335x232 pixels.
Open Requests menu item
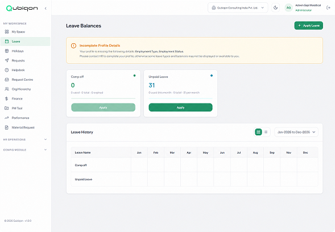[x=26, y=60]
